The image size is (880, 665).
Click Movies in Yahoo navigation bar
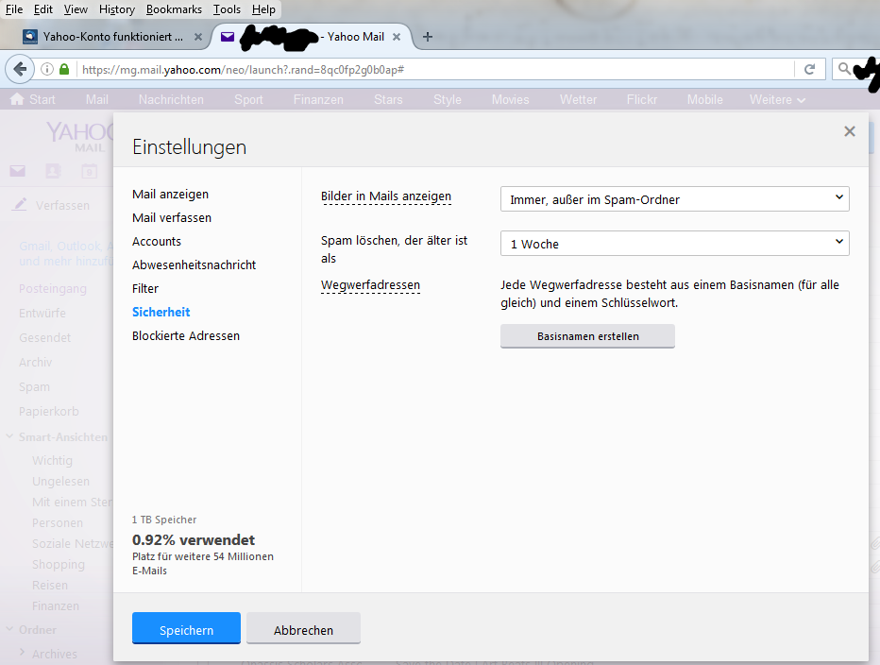coord(510,100)
